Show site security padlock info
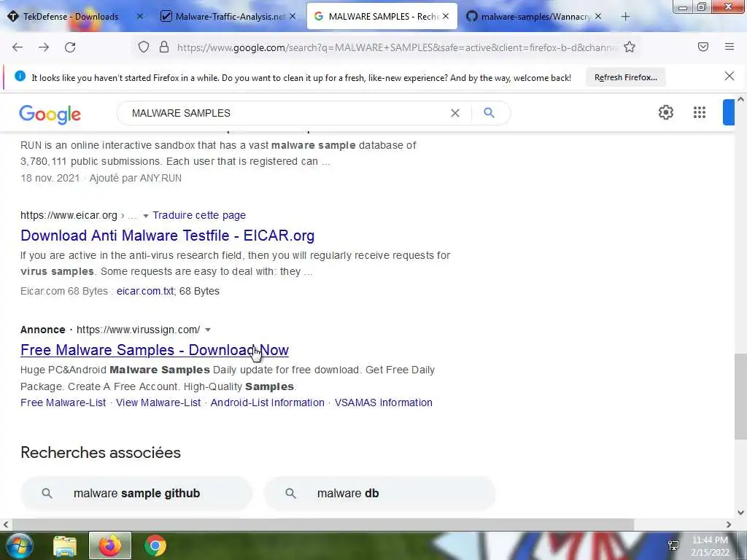Image resolution: width=747 pixels, height=560 pixels. 164,47
